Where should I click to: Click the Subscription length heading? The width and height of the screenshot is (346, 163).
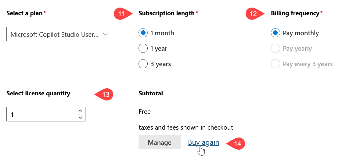167,13
